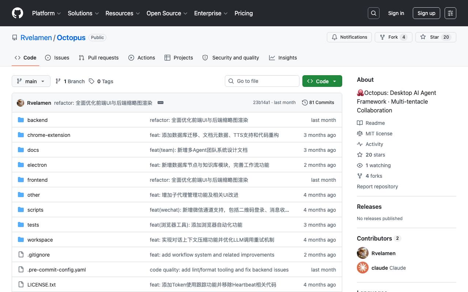This screenshot has height=292, width=468.
Task: Click the Report repository link
Action: coord(377,187)
